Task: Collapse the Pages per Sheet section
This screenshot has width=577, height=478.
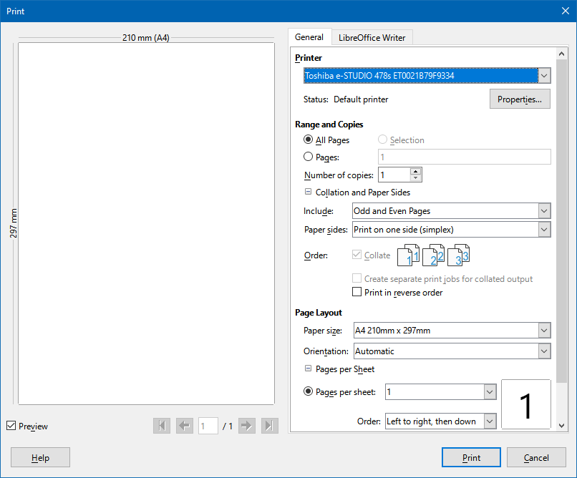Action: (309, 369)
